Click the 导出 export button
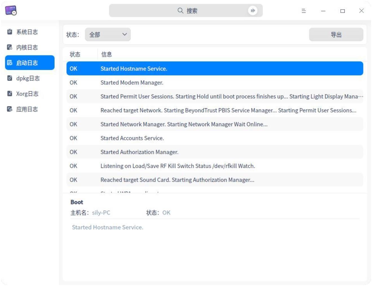This screenshot has height=286, width=372. click(336, 35)
